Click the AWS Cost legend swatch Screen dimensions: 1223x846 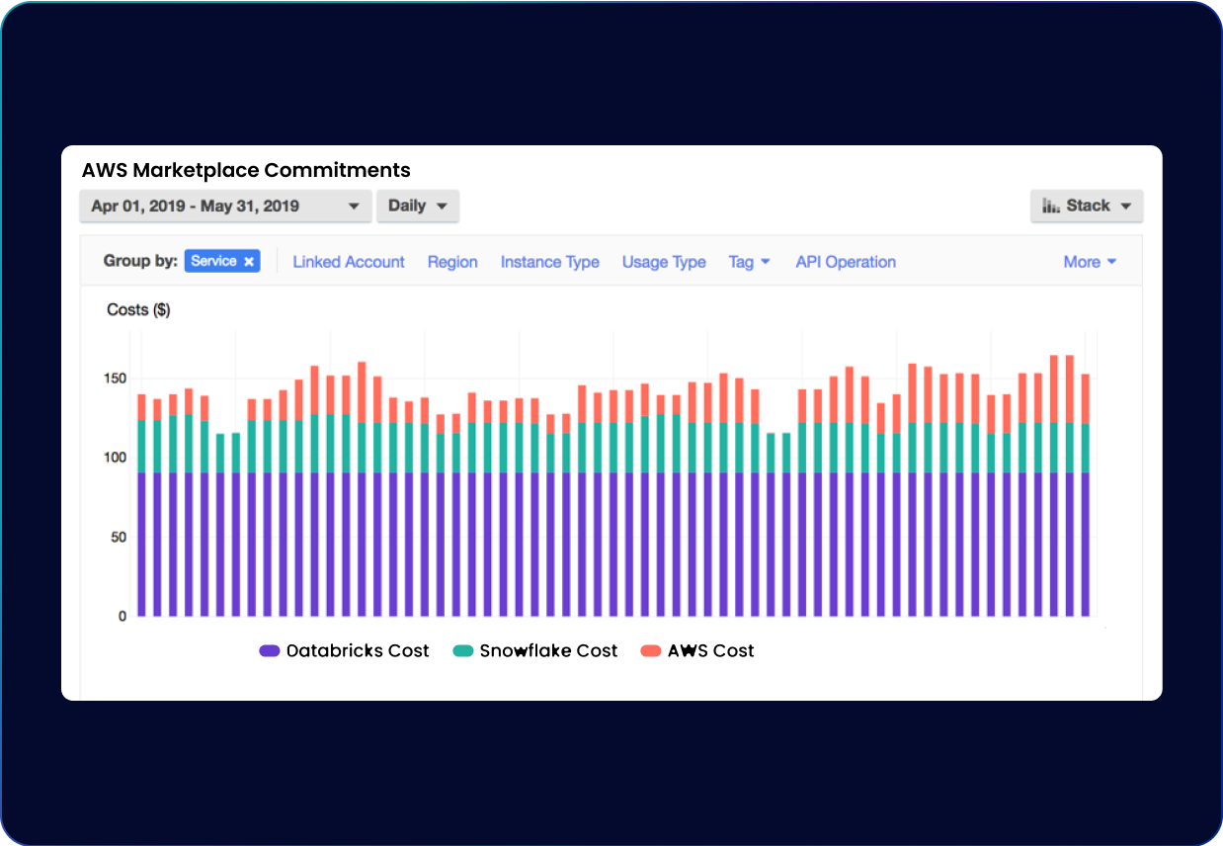pyautogui.click(x=651, y=651)
